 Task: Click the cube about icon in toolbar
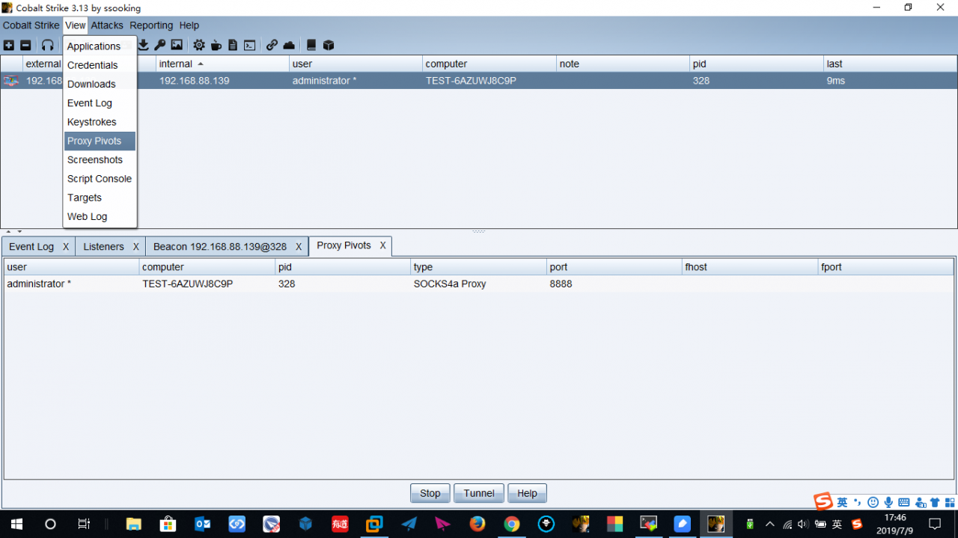(329, 46)
